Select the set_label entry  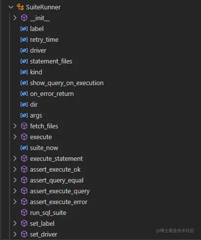pos(42,224)
